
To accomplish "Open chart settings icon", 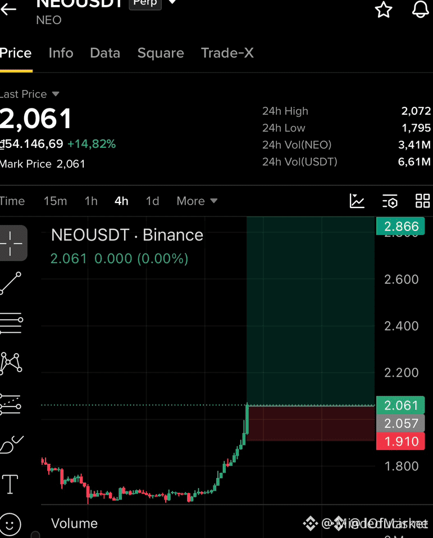I will pyautogui.click(x=390, y=201).
